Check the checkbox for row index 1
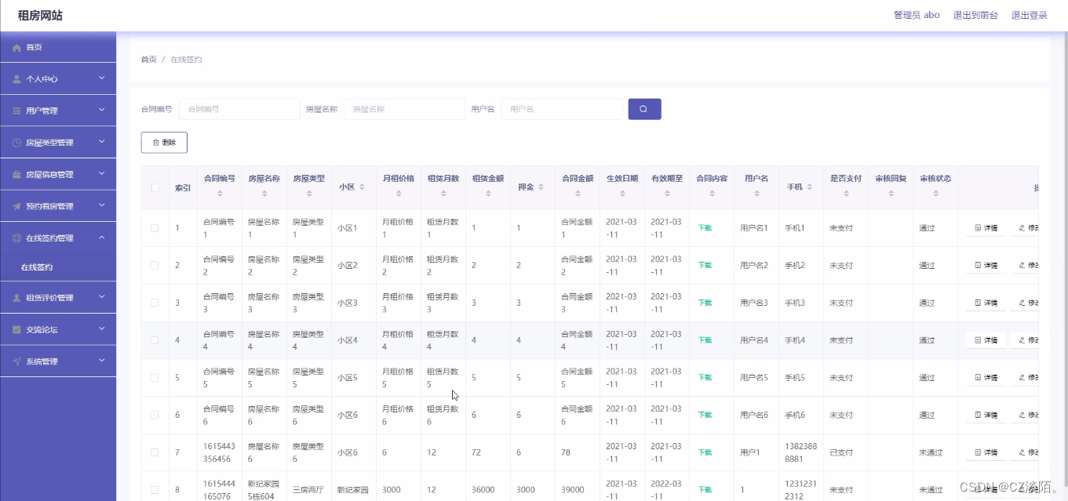This screenshot has width=1068, height=501. [155, 228]
